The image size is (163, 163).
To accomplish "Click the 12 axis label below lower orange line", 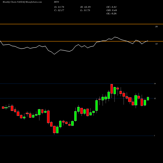I will coord(156,44).
